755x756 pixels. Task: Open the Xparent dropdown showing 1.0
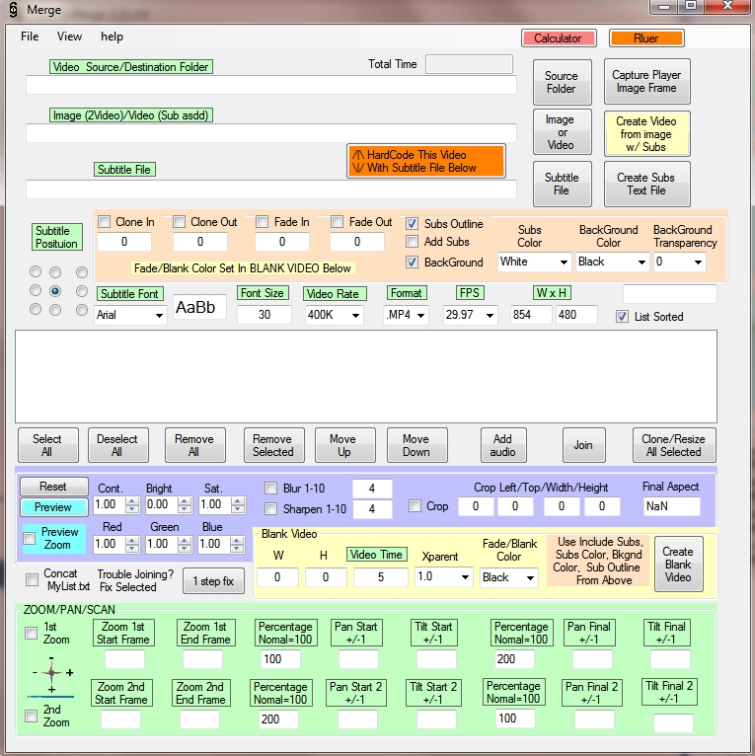[443, 577]
